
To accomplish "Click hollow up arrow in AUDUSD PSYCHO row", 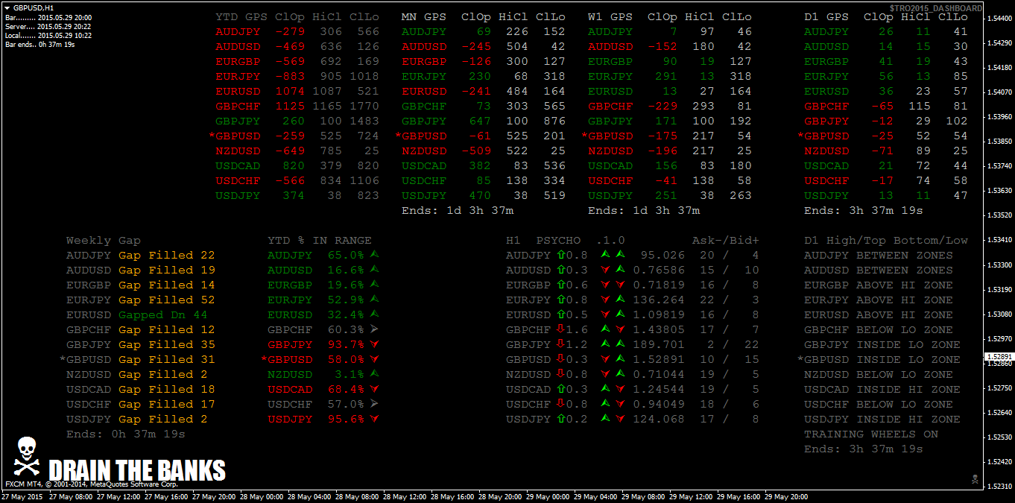I will tap(560, 270).
